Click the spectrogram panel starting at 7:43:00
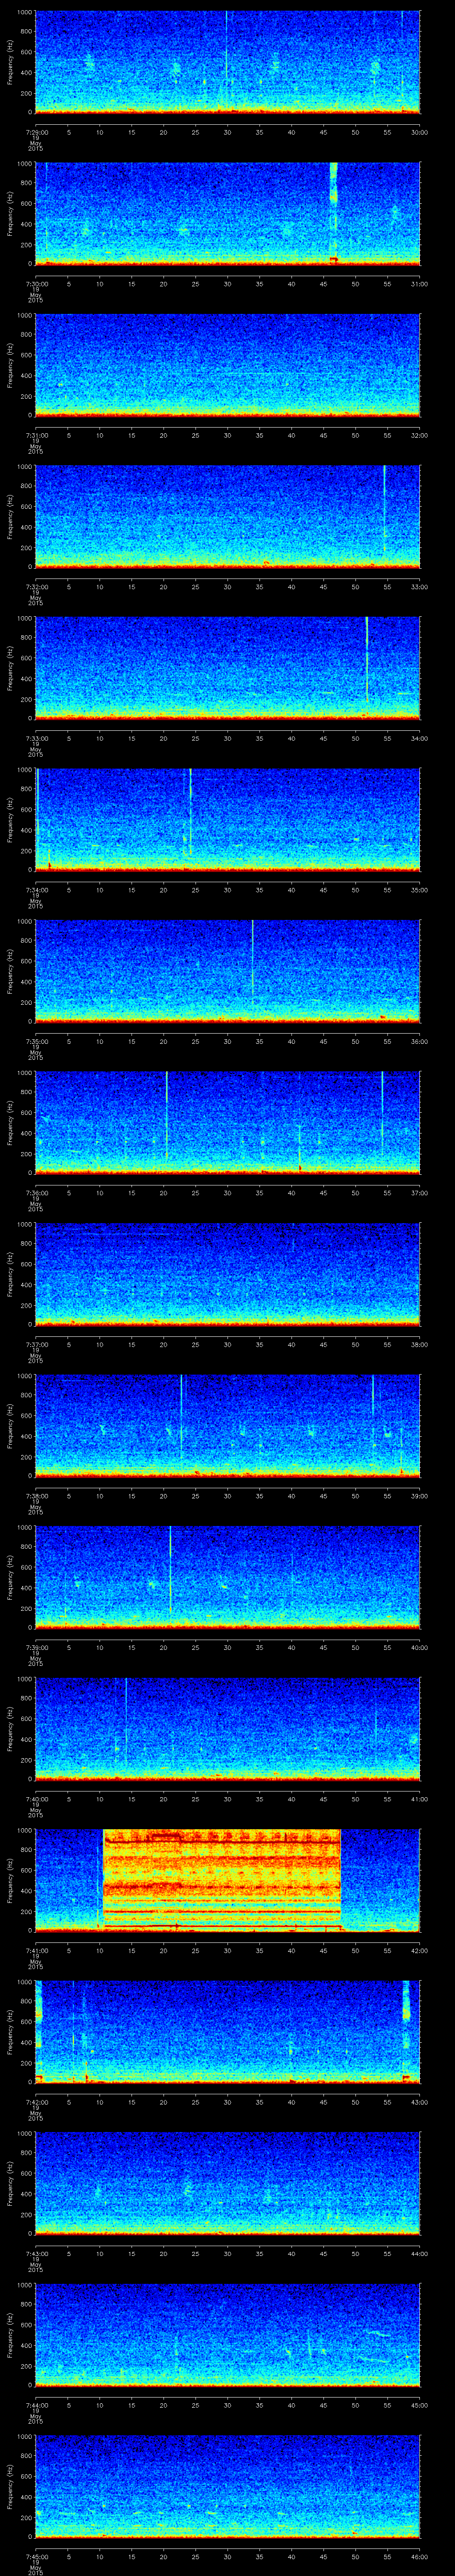This screenshot has width=455, height=2576. click(x=227, y=2183)
